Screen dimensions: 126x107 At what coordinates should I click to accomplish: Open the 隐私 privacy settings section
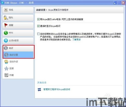click(x=18, y=18)
